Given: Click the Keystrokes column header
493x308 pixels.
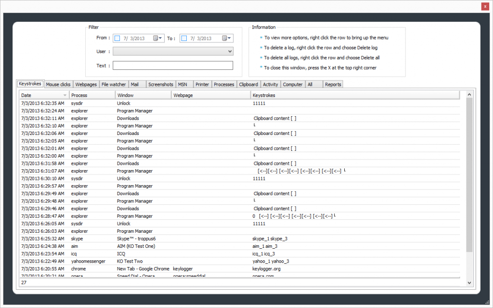Looking at the screenshot, I should tap(354, 95).
